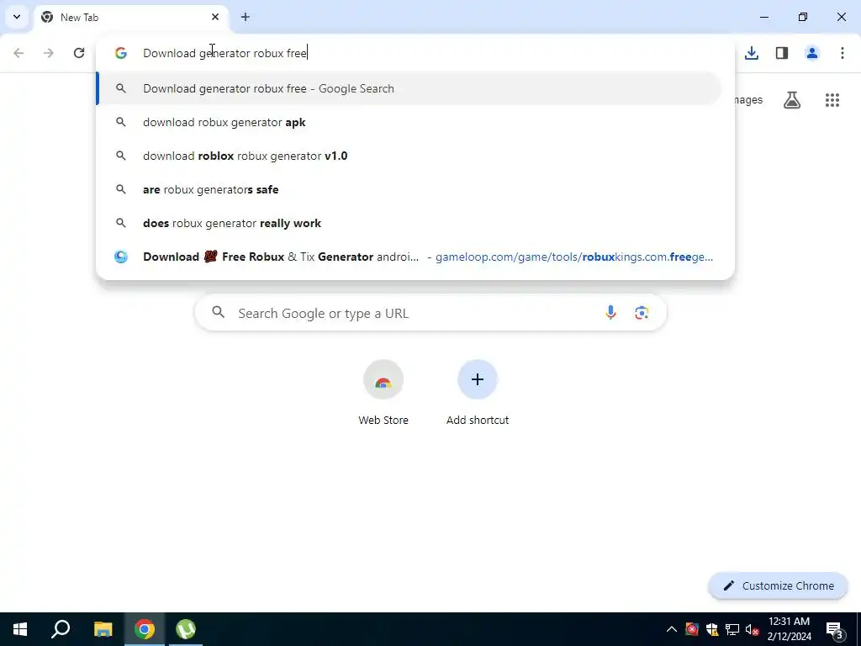
Task: Minimize the Chrome window
Action: pyautogui.click(x=764, y=17)
